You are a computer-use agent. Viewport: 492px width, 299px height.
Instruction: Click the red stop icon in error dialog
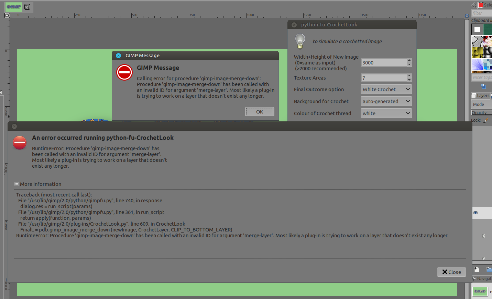coord(20,143)
